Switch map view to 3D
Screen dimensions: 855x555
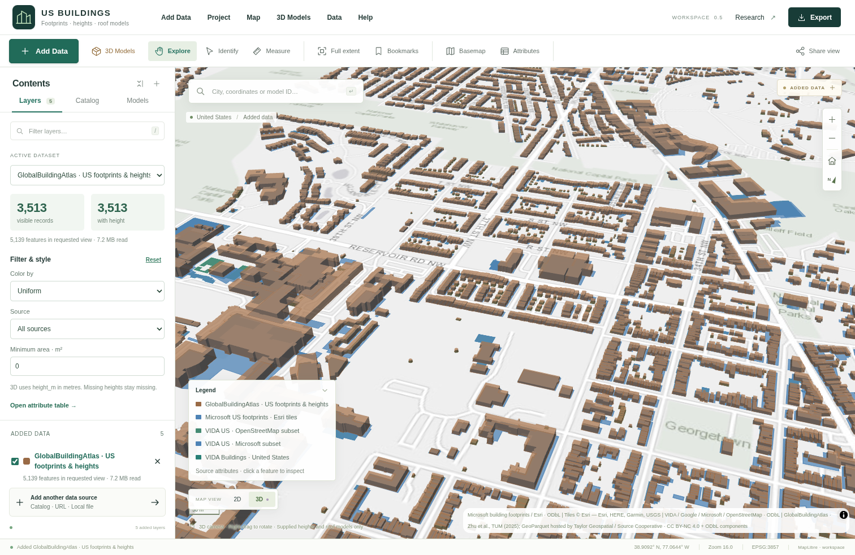click(262, 500)
